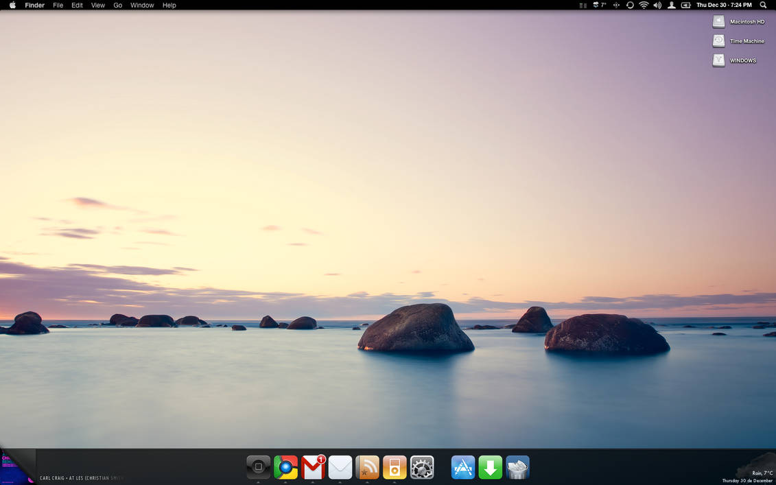776x485 pixels.
Task: Open Google Chrome from the dock
Action: pos(285,468)
